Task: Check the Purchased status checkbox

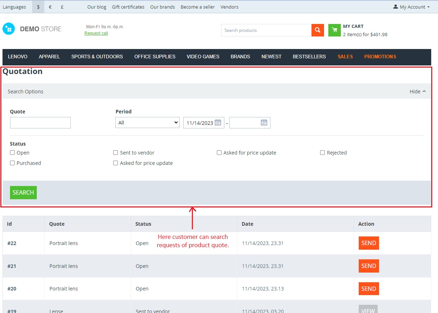Action: point(13,163)
